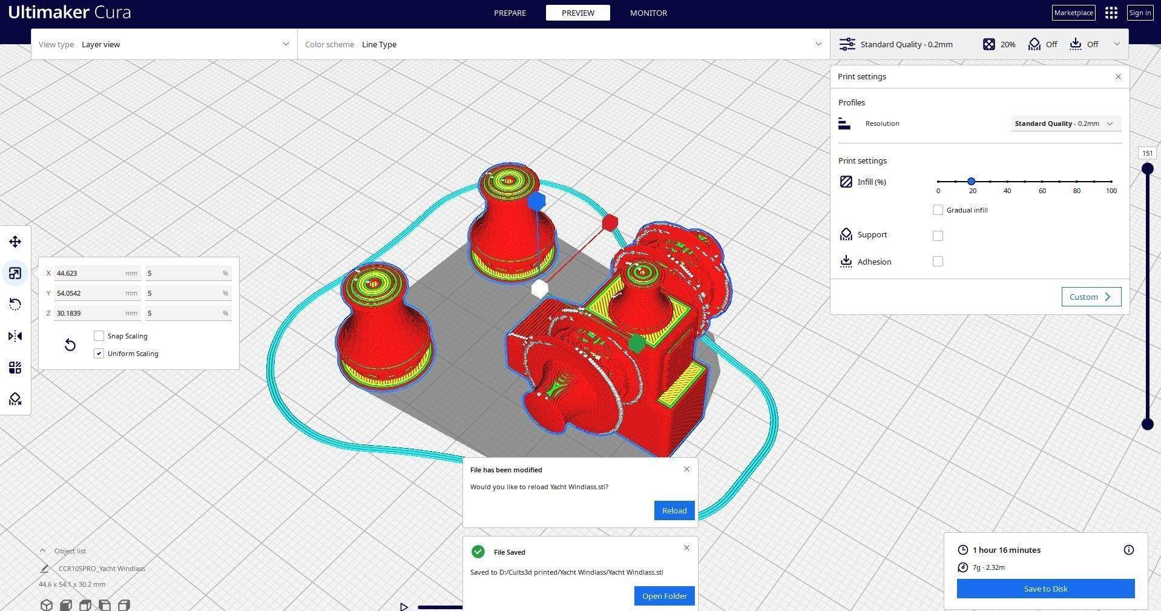Screen dimensions: 1161x611
Task: Switch to the PREPARE stage
Action: pos(510,13)
